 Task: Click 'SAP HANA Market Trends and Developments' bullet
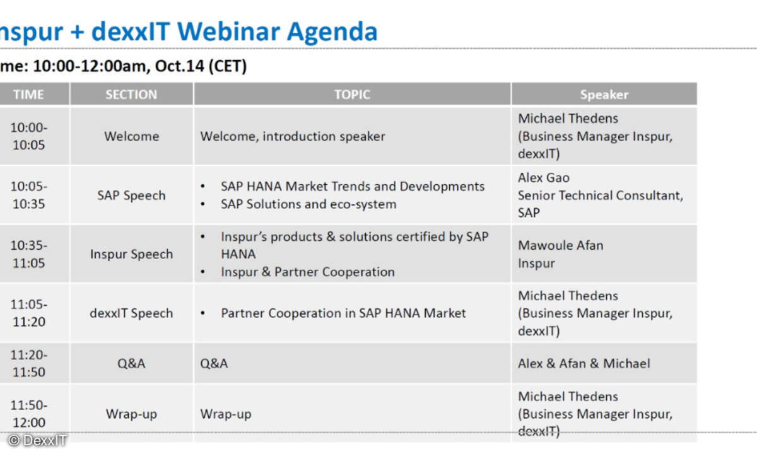point(353,187)
